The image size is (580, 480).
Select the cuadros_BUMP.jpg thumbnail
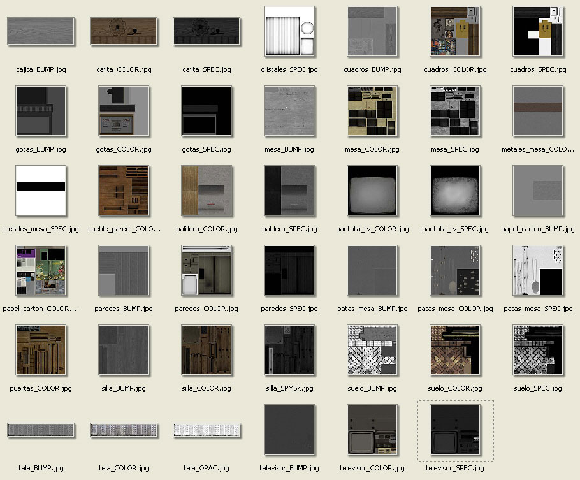pyautogui.click(x=372, y=31)
